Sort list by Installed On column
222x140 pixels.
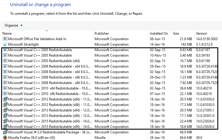click(159, 33)
